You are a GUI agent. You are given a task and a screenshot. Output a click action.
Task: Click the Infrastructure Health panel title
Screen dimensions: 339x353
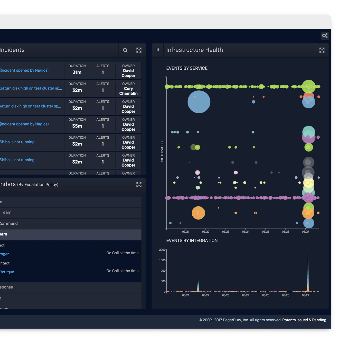[195, 50]
